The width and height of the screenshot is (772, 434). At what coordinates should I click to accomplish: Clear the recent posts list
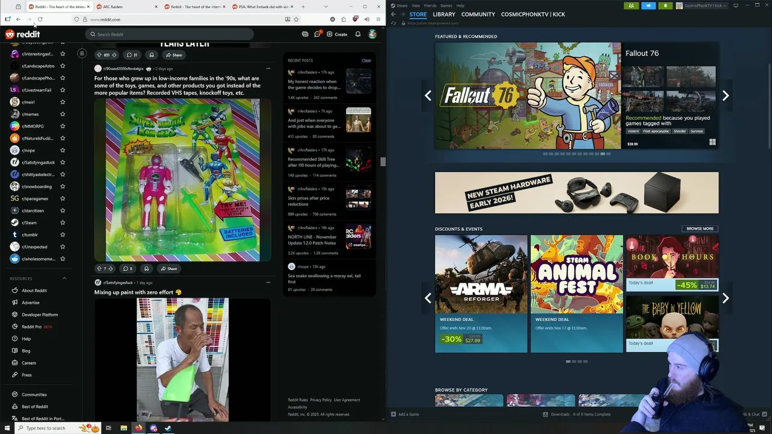pyautogui.click(x=366, y=60)
